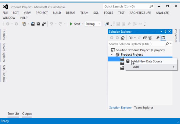Toggle the pin auto-hide on Solution Explorer
The width and height of the screenshot is (180, 124).
click(165, 32)
